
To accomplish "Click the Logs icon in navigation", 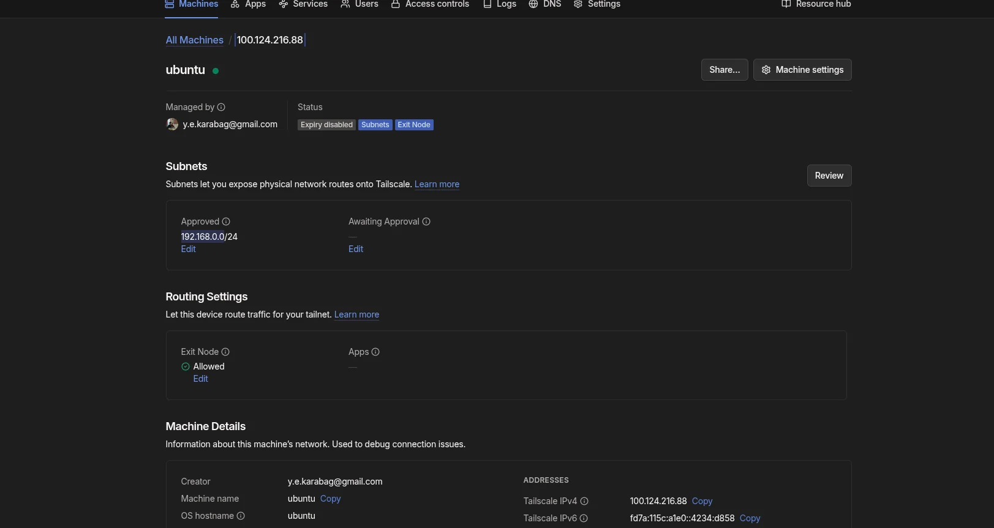I will 488,4.
